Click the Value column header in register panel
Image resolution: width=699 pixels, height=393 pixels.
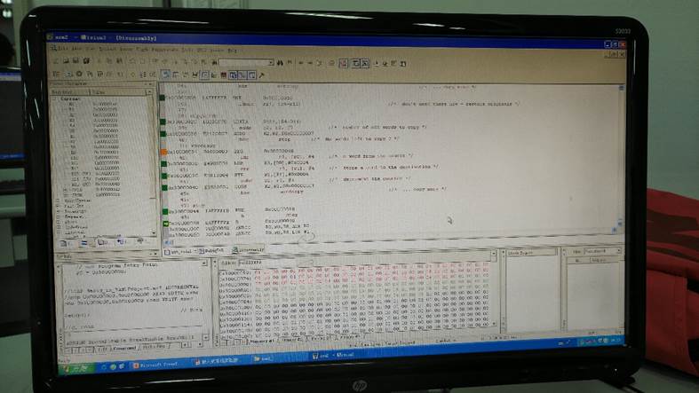point(99,91)
